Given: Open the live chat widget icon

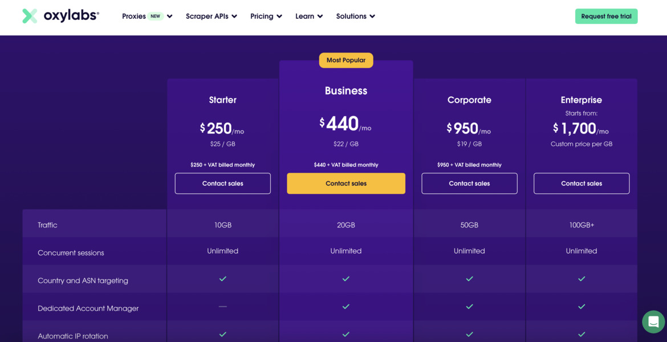Looking at the screenshot, I should point(653,322).
